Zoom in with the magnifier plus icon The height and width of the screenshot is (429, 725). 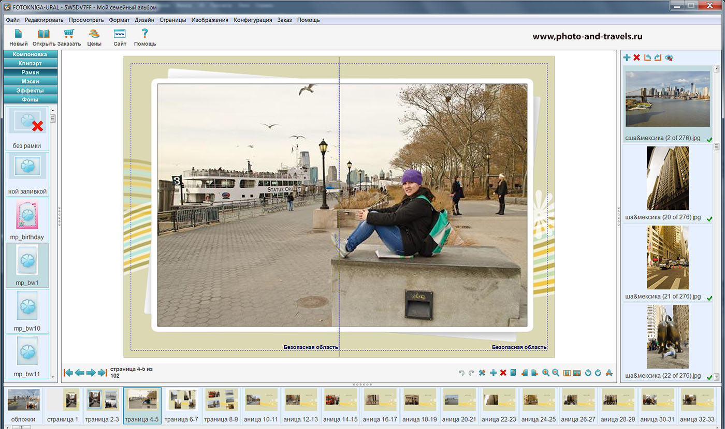545,373
